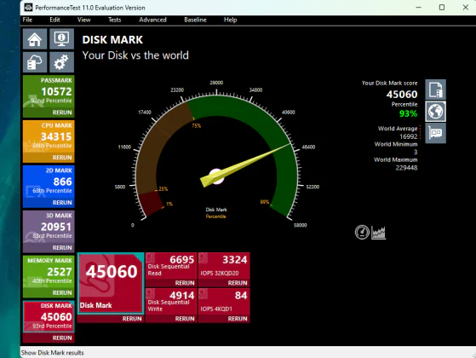Open the Baseline menu
The width and height of the screenshot is (476, 358).
[195, 20]
